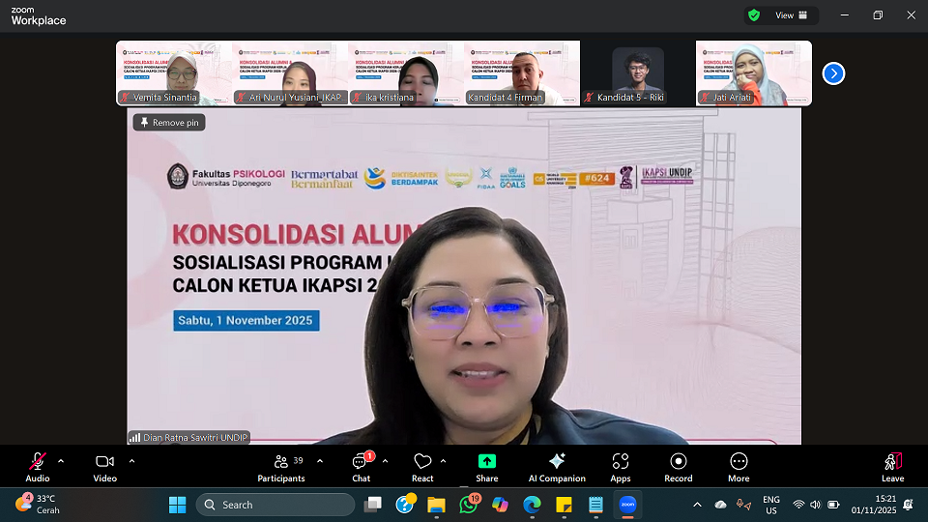Viewport: 928px width, 522px height.
Task: Open WhatsApp from the Windows taskbar
Action: pos(468,505)
